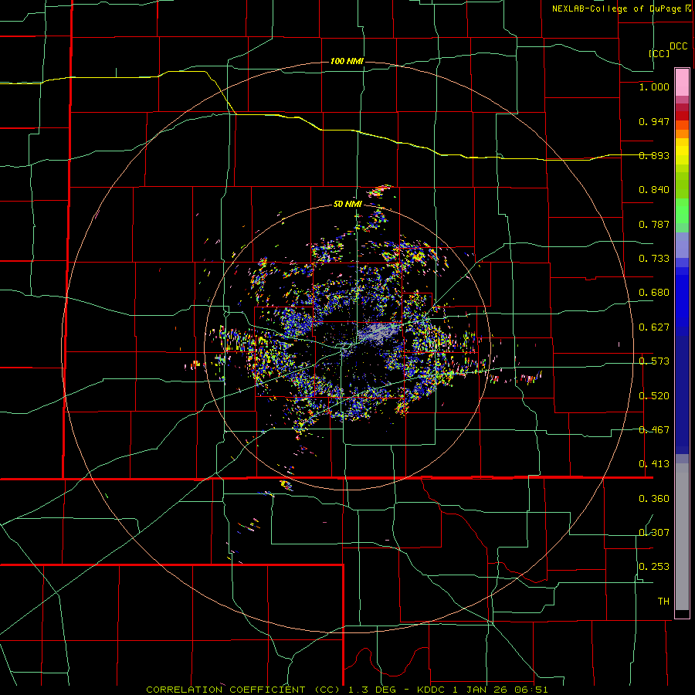Click the 0.413 color scale value
This screenshot has height=695, width=695.
pos(654,464)
